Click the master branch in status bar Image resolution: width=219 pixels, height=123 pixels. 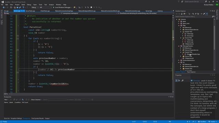click(212, 122)
